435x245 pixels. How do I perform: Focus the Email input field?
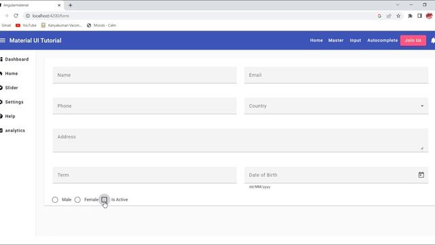pos(336,75)
